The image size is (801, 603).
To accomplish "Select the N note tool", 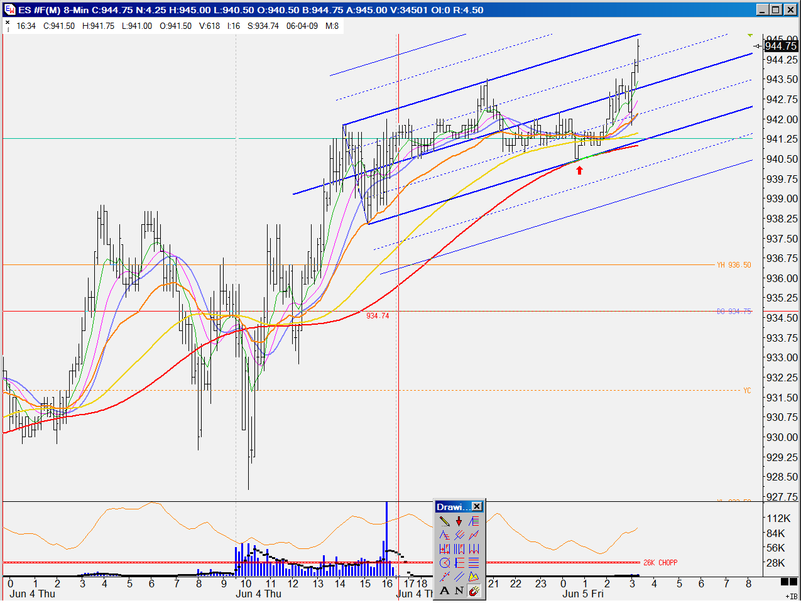I will [459, 590].
